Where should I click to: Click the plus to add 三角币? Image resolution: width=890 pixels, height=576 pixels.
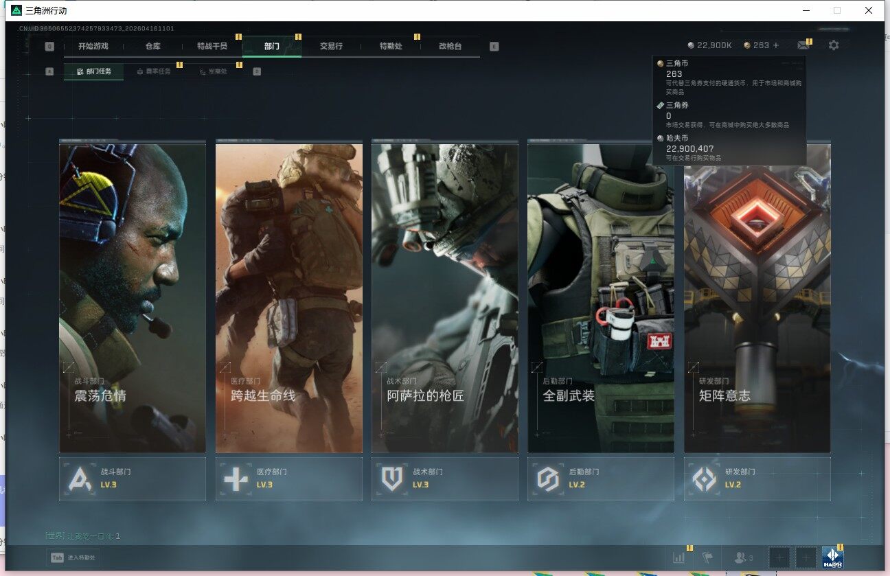click(x=776, y=45)
